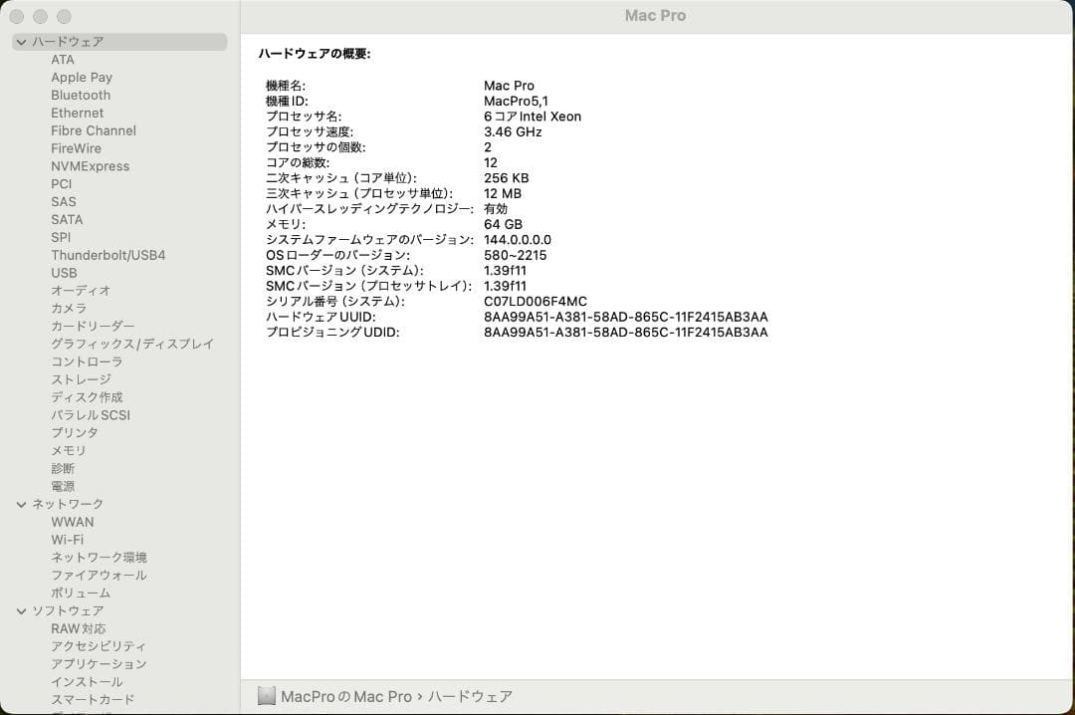Click the L3 cache value 12 MB
The image size is (1075, 715).
coord(503,193)
